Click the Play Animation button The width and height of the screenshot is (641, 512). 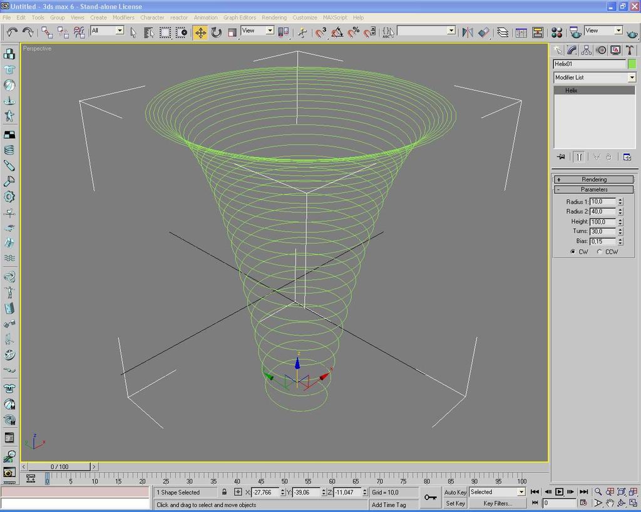point(559,492)
